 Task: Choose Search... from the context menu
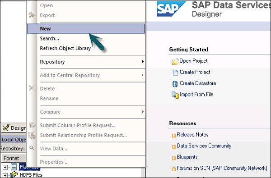tap(49, 38)
